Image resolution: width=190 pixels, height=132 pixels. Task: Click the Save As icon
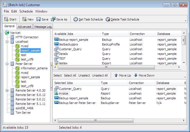pyautogui.click(x=53, y=19)
